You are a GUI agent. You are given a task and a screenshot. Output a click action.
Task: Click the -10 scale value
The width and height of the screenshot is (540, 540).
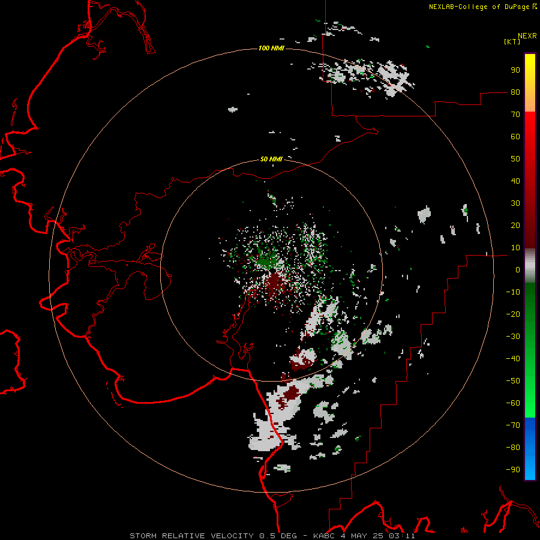(513, 292)
